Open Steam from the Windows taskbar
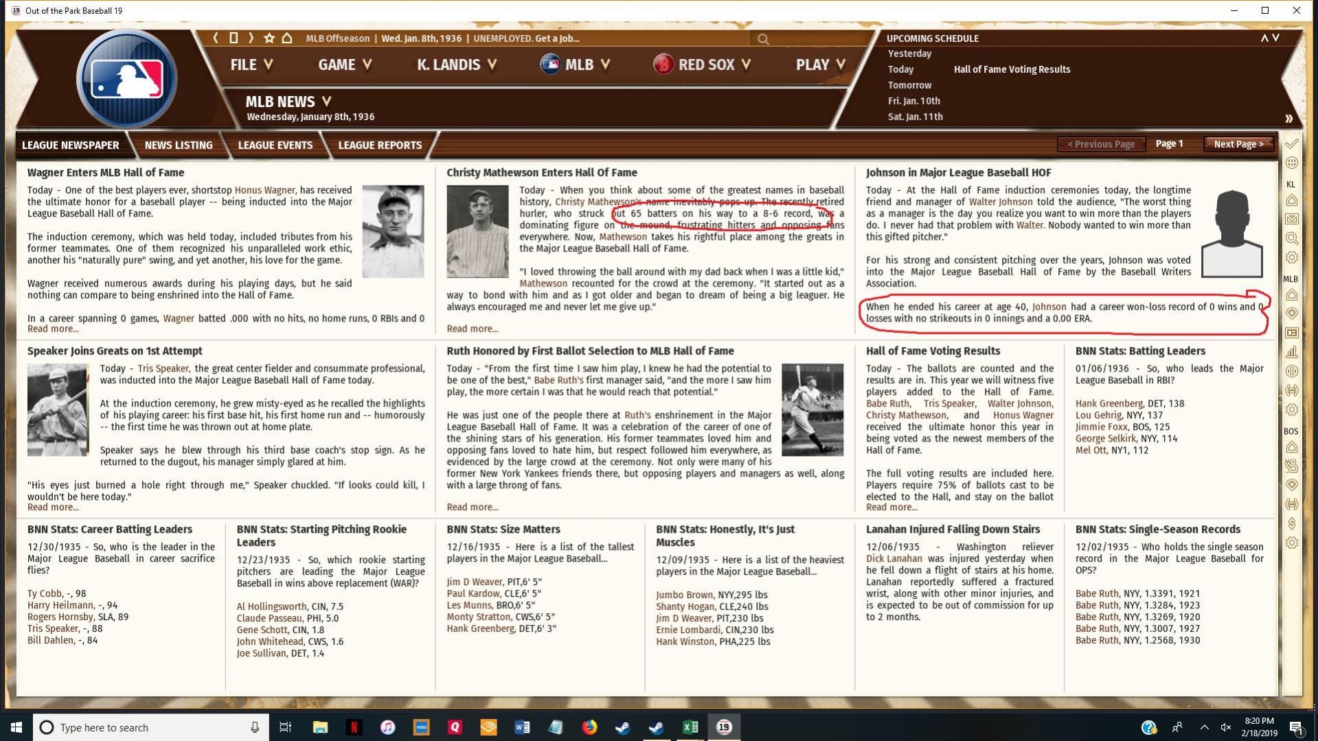The width and height of the screenshot is (1318, 741). point(623,727)
